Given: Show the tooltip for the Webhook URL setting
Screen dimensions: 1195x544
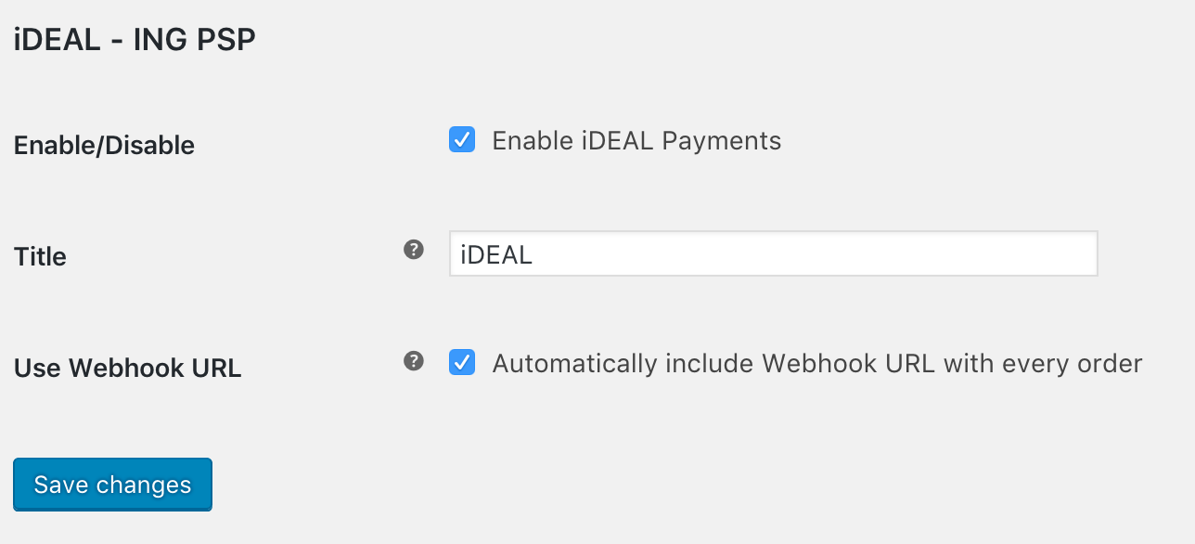Looking at the screenshot, I should [414, 361].
